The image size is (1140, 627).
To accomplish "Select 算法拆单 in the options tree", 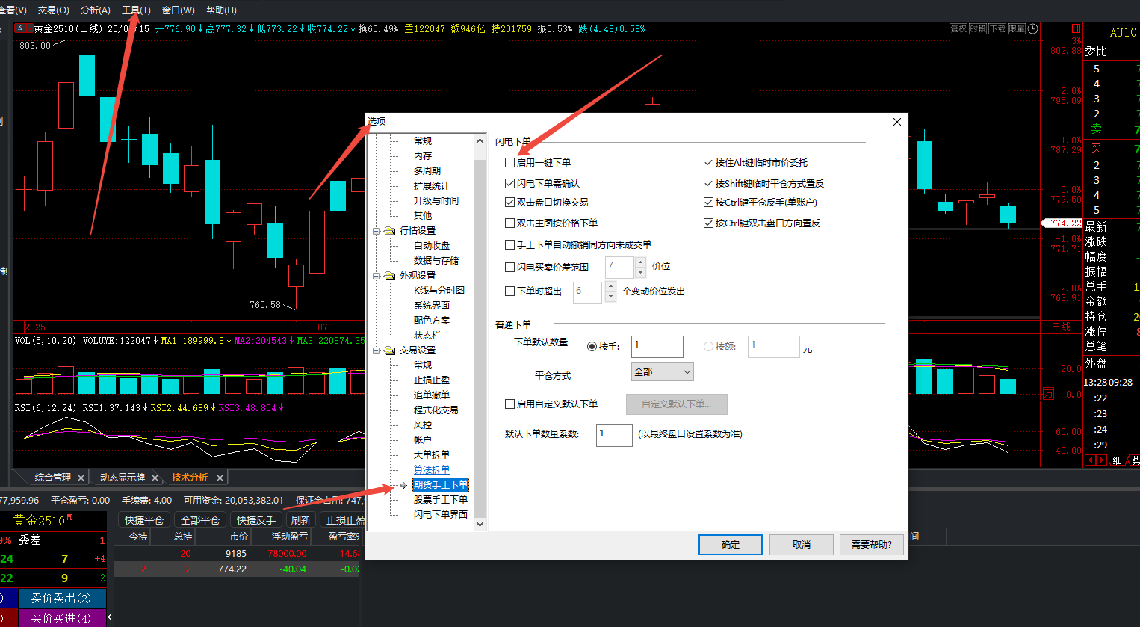I will click(432, 470).
